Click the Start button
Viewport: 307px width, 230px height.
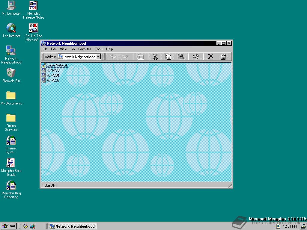[x=9, y=226]
